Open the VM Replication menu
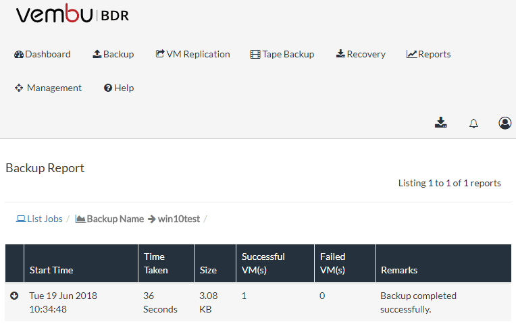 pos(193,54)
